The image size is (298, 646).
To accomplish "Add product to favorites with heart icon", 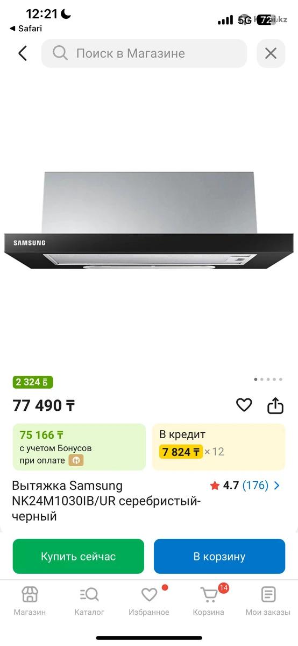I will (244, 405).
